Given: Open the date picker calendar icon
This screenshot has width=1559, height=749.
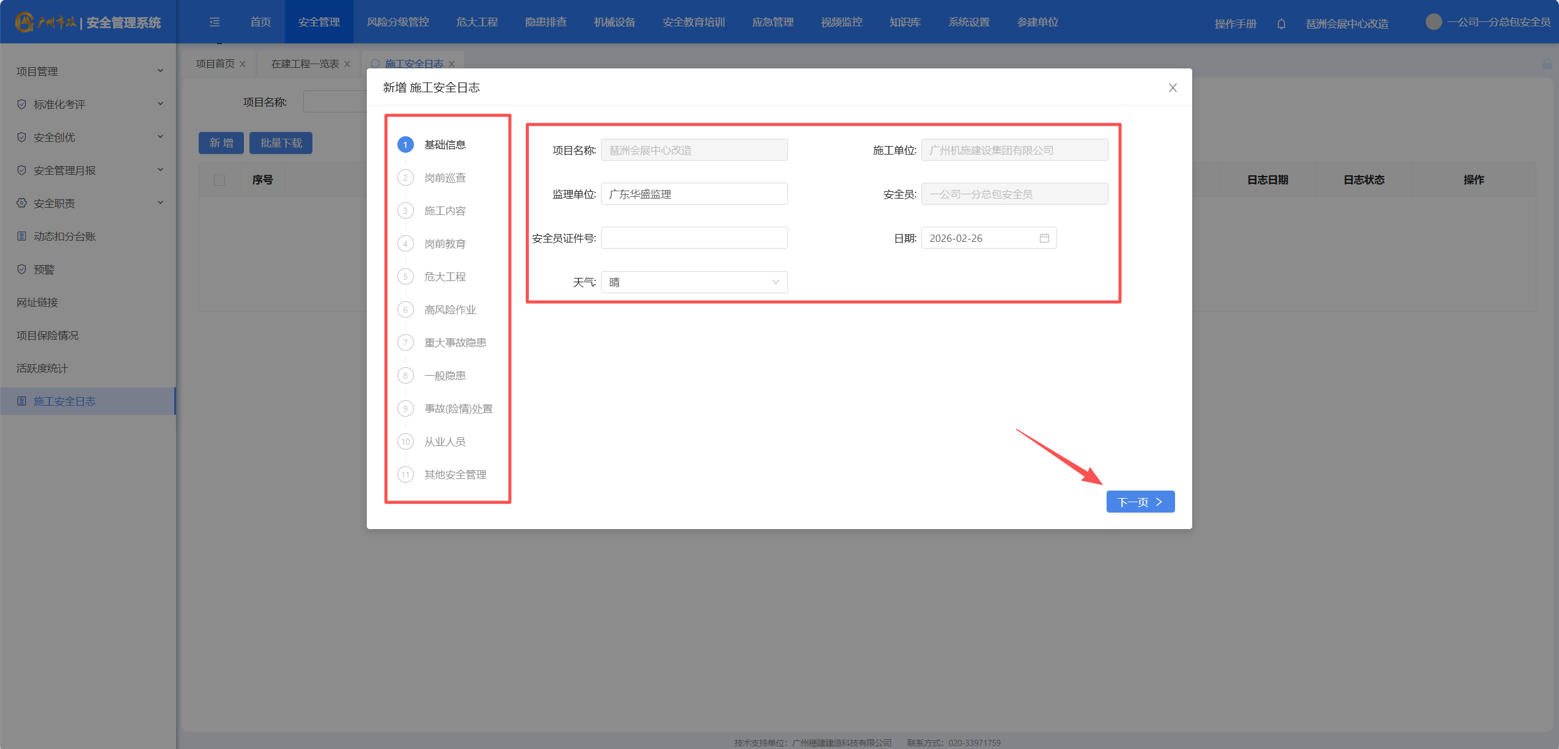Looking at the screenshot, I should [1044, 238].
